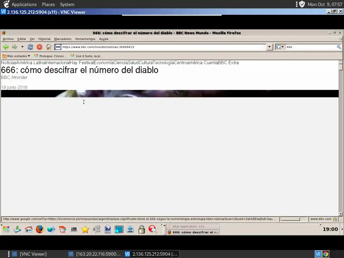Run the search with the magnifier icon
This screenshot has width=344, height=258.
tap(339, 47)
